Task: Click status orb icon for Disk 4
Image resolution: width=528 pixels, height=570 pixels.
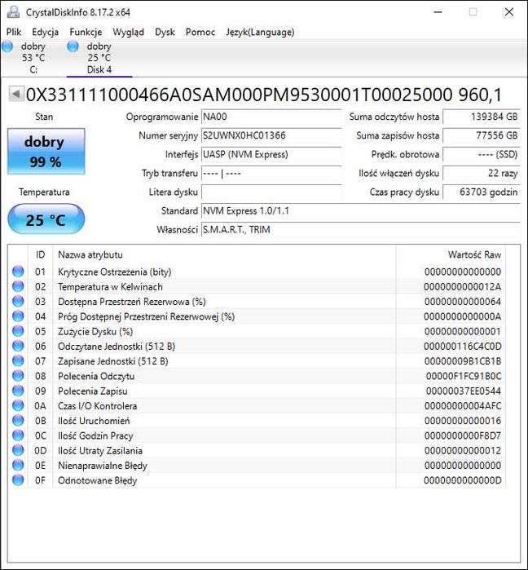Action: (x=73, y=46)
